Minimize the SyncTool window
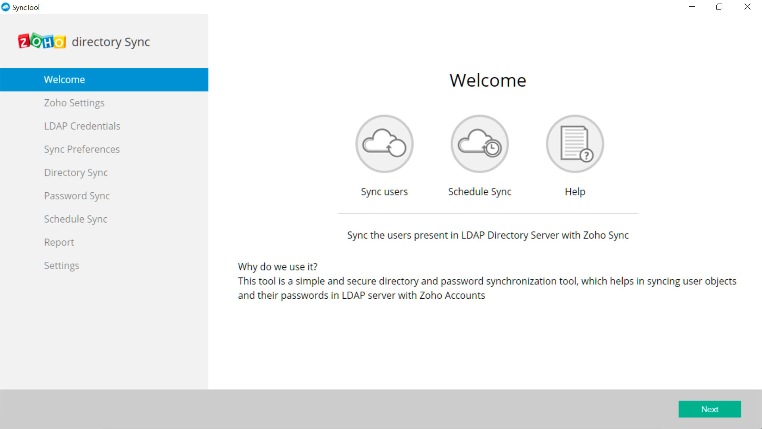 click(x=692, y=7)
